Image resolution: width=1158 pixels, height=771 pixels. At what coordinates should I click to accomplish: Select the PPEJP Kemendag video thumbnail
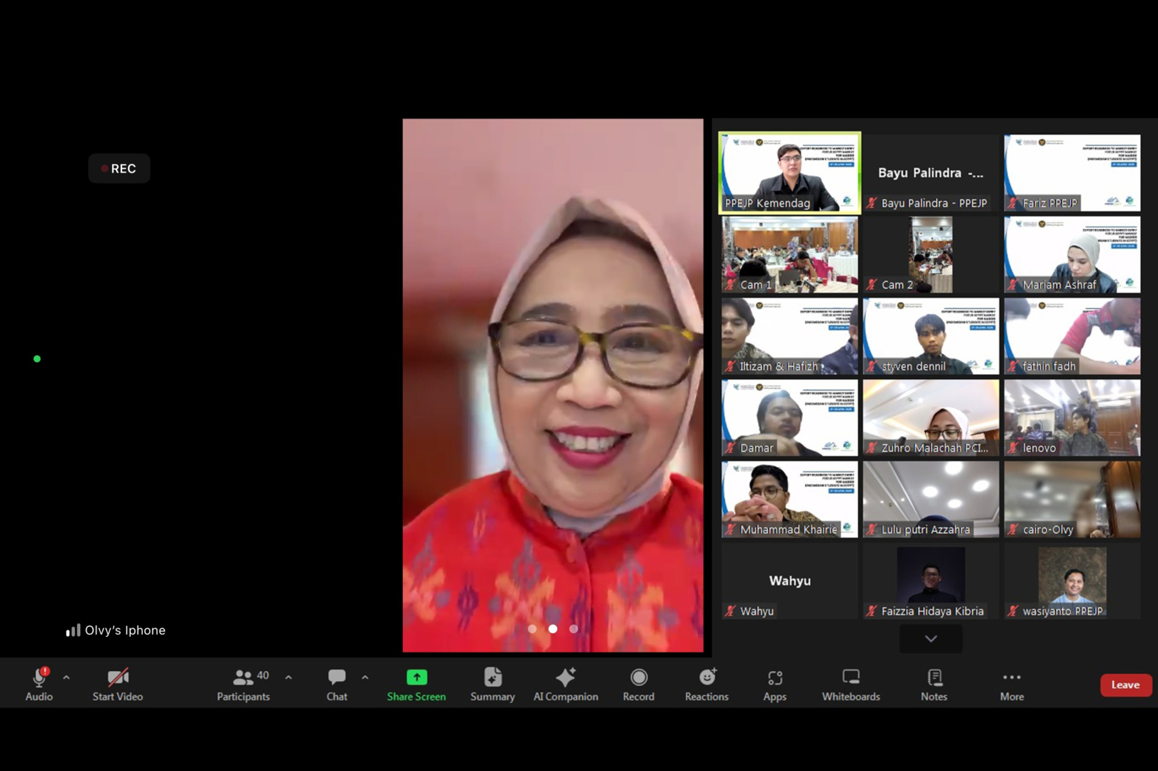point(789,172)
